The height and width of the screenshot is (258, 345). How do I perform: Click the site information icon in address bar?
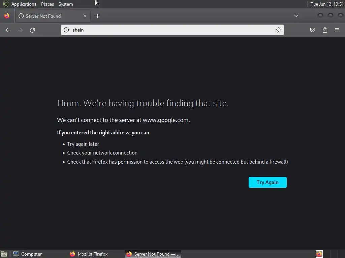pyautogui.click(x=66, y=30)
